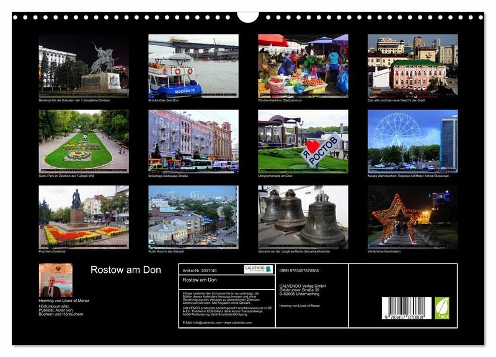Image resolution: width=496 pixels, height=357 pixels.
Task: Open the weekly market stall photo
Action: coord(303,66)
